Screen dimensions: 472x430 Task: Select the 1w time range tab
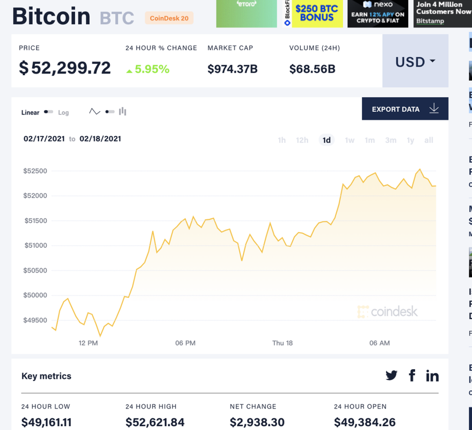(350, 140)
